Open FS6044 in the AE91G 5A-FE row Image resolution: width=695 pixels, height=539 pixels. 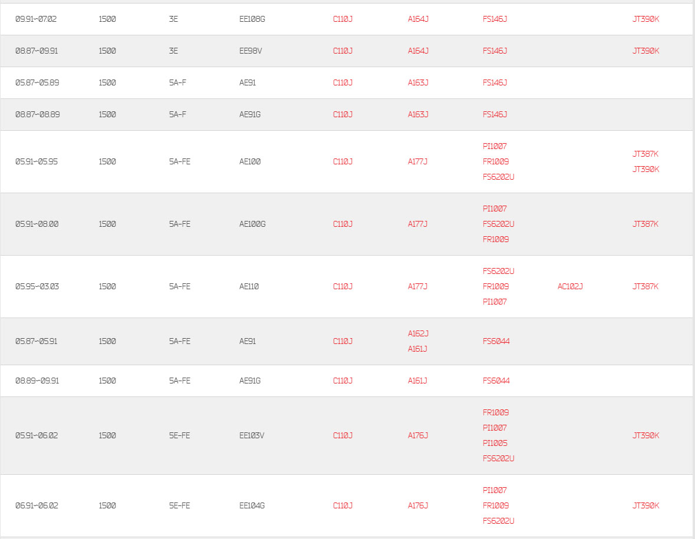tap(496, 381)
